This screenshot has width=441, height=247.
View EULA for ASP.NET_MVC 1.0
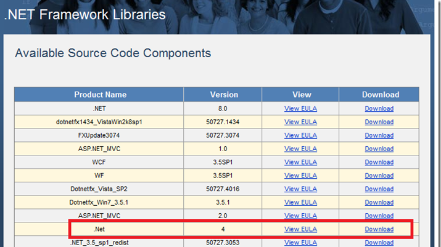(300, 149)
